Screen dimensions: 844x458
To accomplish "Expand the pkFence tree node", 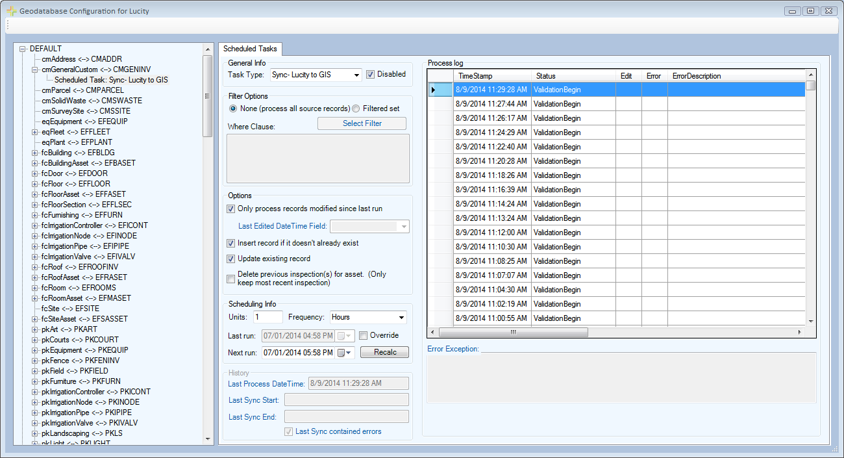I will pyautogui.click(x=35, y=361).
